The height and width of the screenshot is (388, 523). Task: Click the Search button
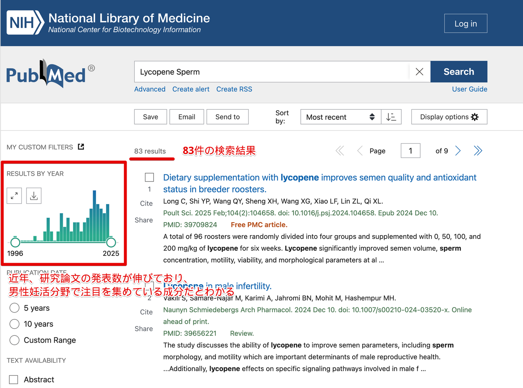pos(459,72)
